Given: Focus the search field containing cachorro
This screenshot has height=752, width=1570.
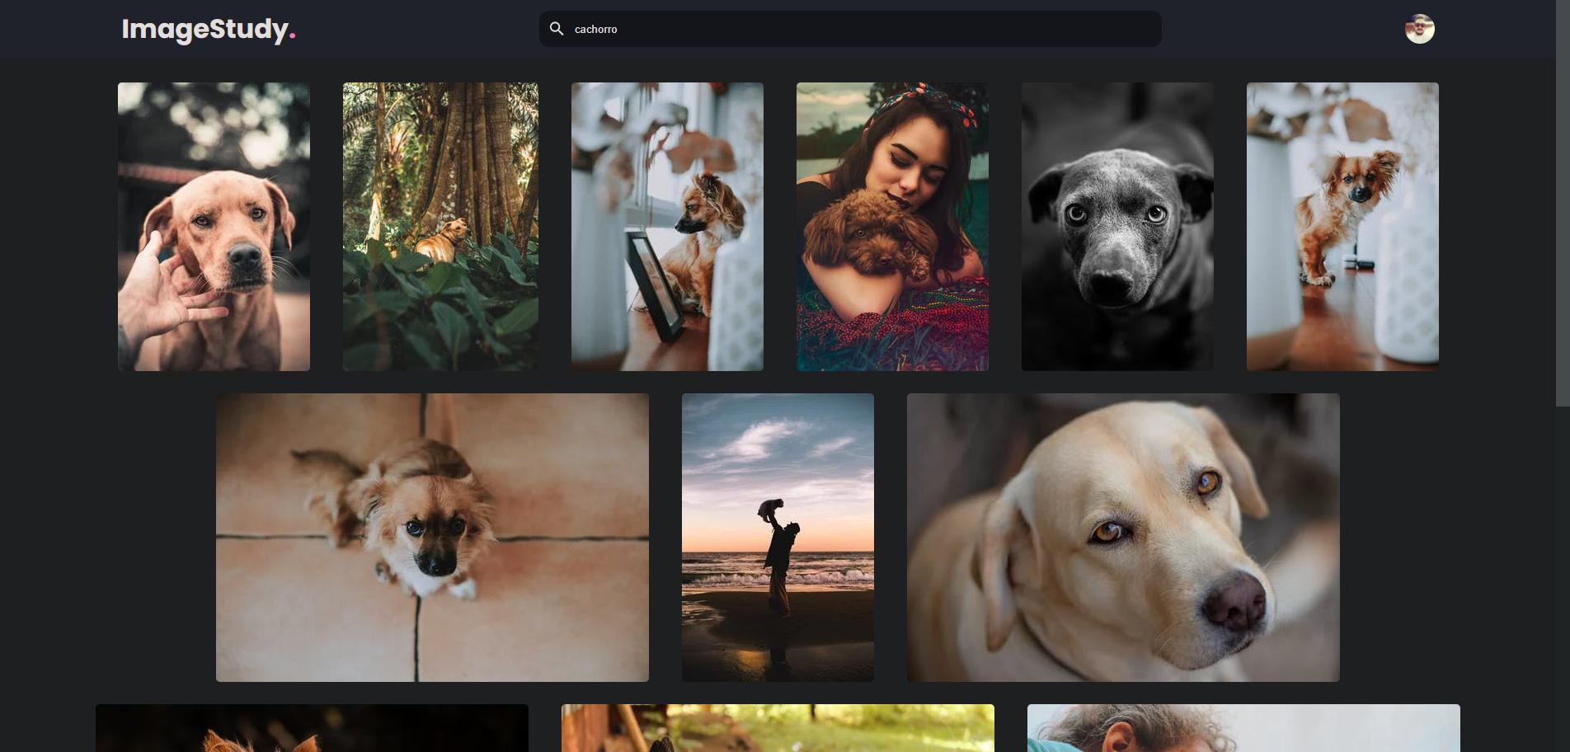Looking at the screenshot, I should [x=850, y=29].
